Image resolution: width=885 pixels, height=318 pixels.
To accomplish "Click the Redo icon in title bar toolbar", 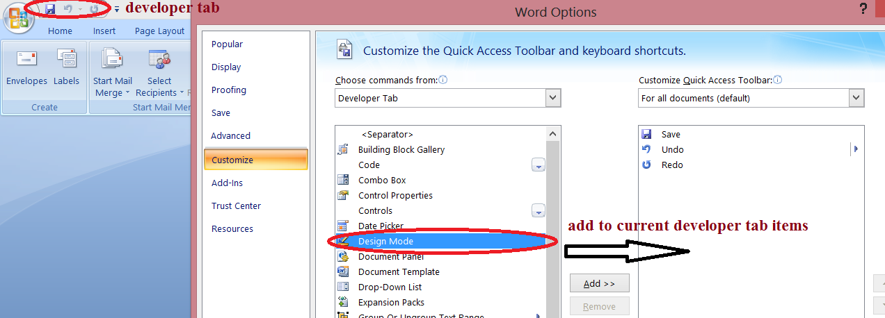I will 94,9.
